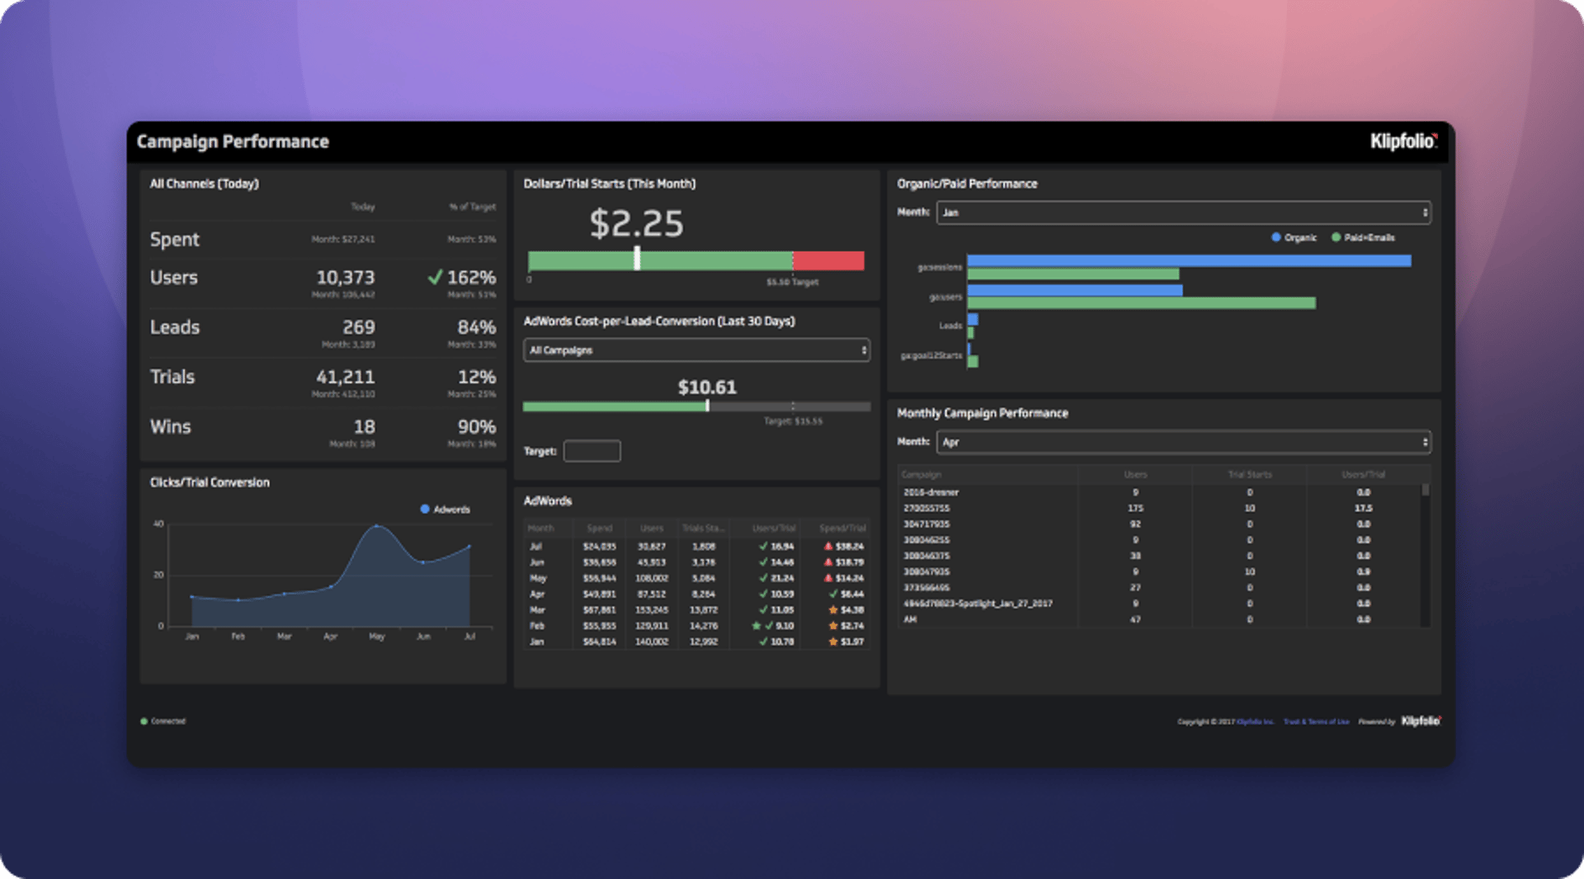
Task: Click the orange star beside Jan's $3.97 value
Action: pyautogui.click(x=832, y=642)
